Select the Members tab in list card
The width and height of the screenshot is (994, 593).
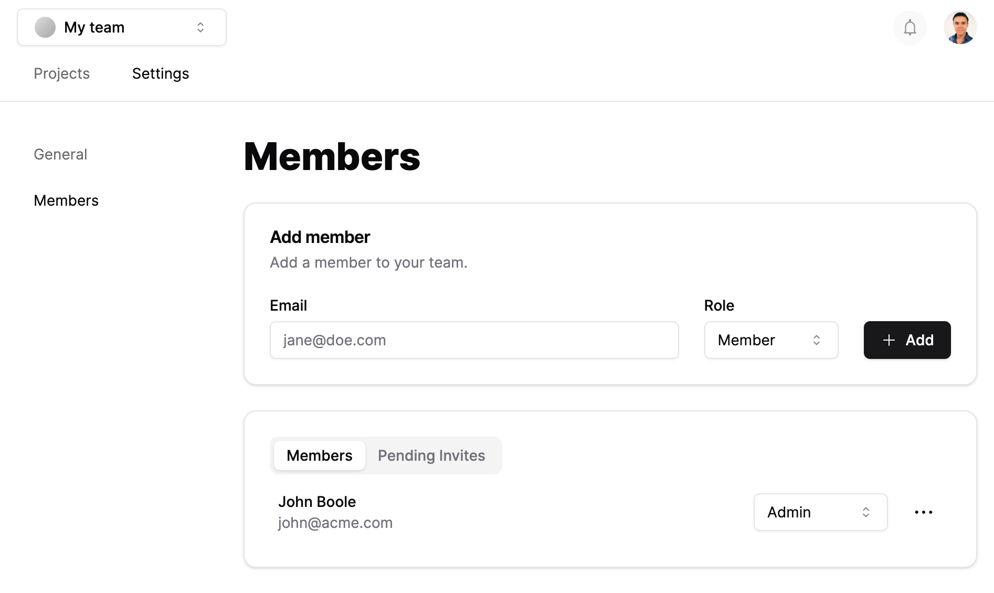320,456
